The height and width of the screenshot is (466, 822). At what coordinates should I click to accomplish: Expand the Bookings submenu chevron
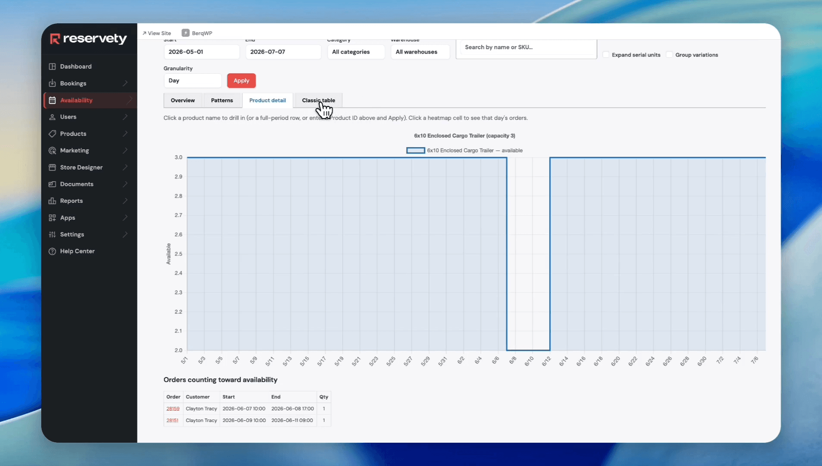125,83
